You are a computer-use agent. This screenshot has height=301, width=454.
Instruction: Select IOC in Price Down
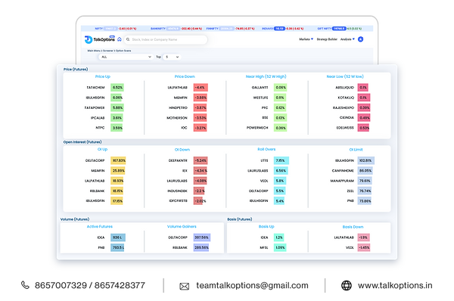click(x=184, y=128)
